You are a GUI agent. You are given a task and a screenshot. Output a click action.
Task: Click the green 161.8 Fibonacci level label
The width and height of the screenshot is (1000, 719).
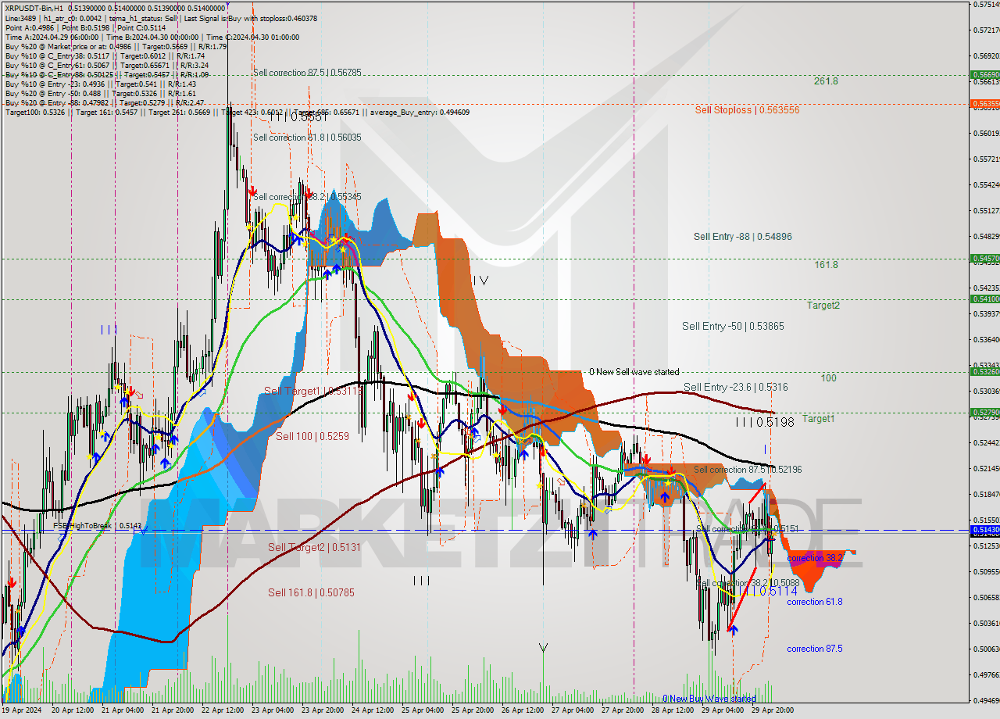(826, 265)
